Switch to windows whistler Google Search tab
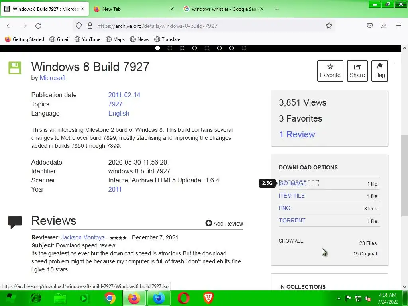Screen dimensions: 408x306 point(224,9)
